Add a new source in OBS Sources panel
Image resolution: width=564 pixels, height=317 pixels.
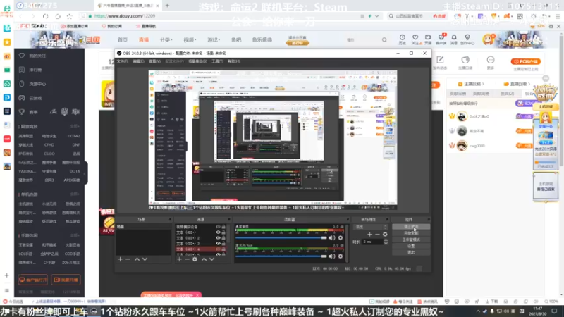click(179, 259)
